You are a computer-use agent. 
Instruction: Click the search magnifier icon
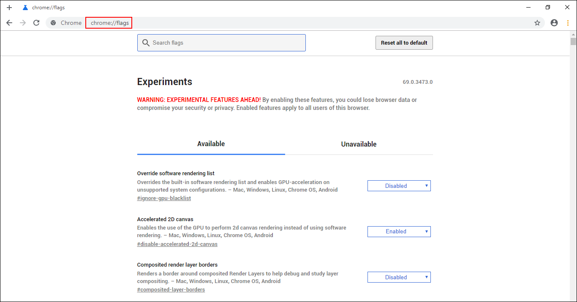tap(146, 43)
